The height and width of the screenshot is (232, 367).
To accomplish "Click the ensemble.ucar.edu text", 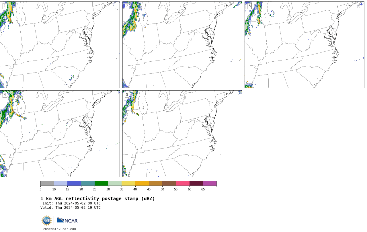I will (x=60, y=229).
